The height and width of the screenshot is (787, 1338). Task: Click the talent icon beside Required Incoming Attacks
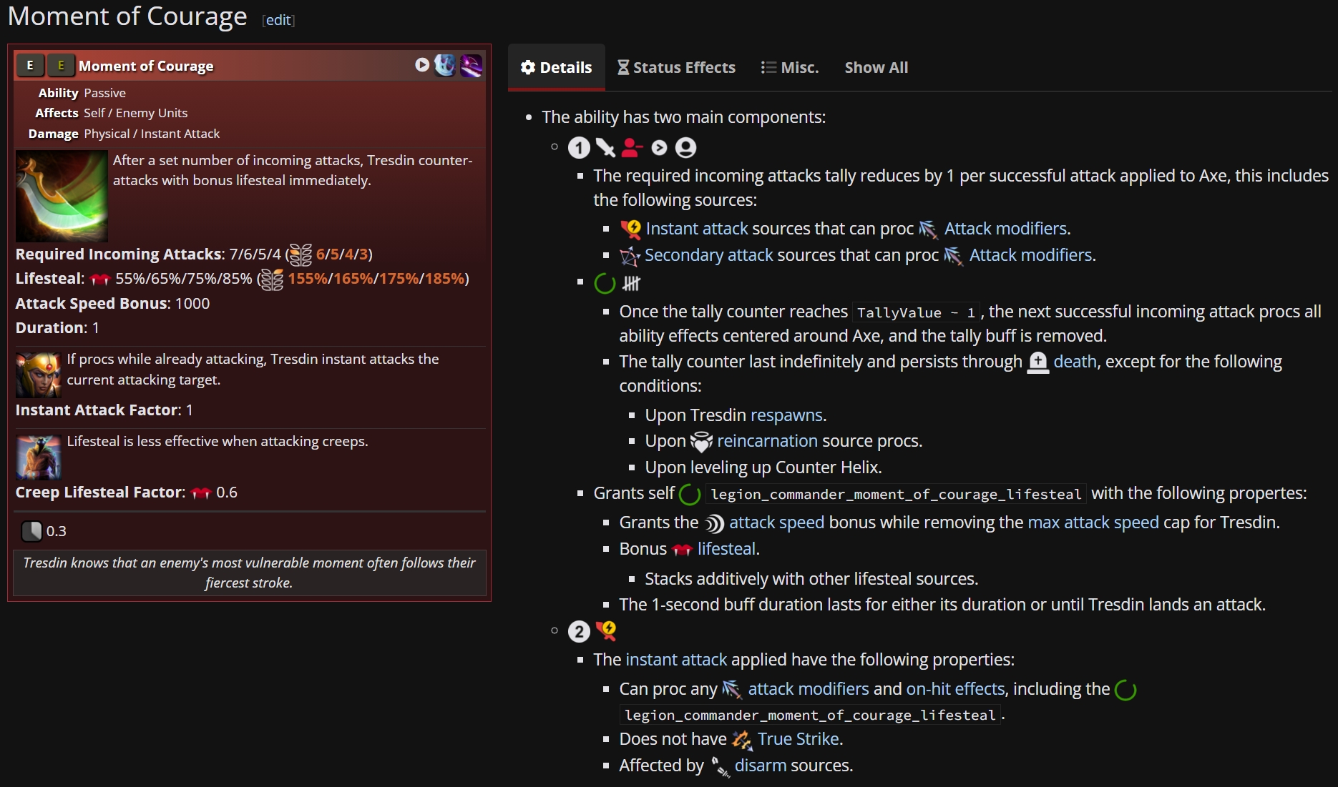pyautogui.click(x=301, y=254)
